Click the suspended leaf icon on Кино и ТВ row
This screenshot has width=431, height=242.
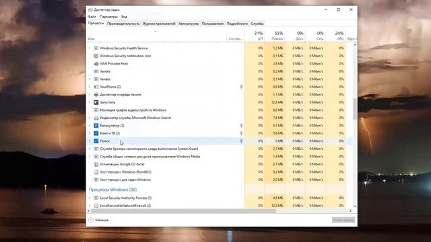click(x=241, y=133)
